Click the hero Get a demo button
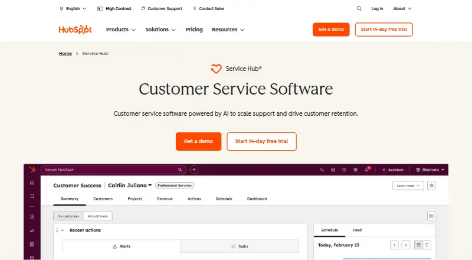Image resolution: width=472 pixels, height=260 pixels. pos(198,141)
